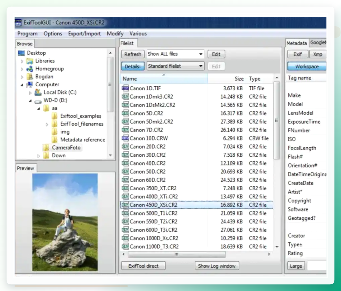Click the Exif button in Metadata panel
Viewport: 341px width, 291px height.
(298, 54)
